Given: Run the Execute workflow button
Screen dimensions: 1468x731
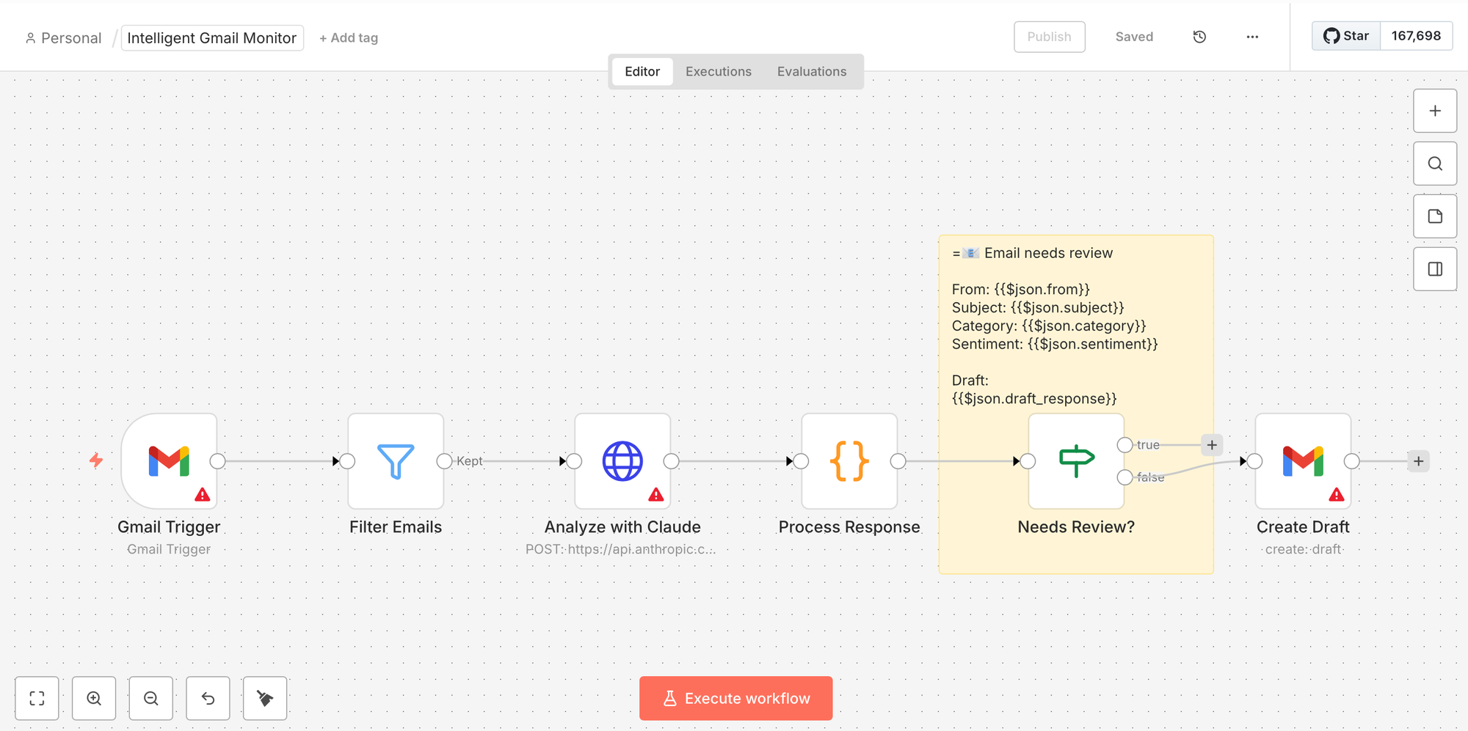Looking at the screenshot, I should pyautogui.click(x=735, y=698).
